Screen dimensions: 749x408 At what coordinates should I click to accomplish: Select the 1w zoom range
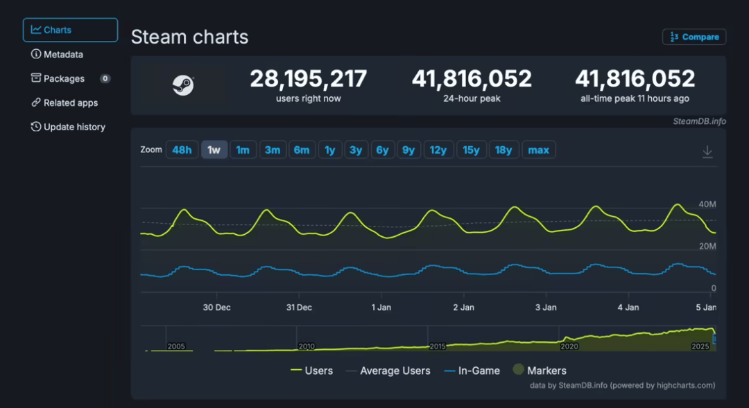tap(214, 150)
